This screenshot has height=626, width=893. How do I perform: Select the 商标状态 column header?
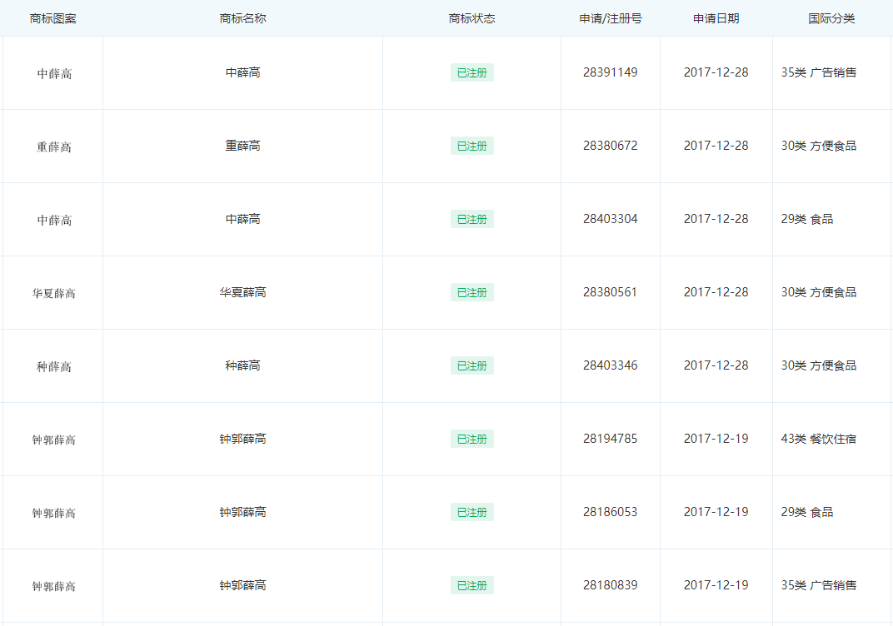pyautogui.click(x=471, y=18)
